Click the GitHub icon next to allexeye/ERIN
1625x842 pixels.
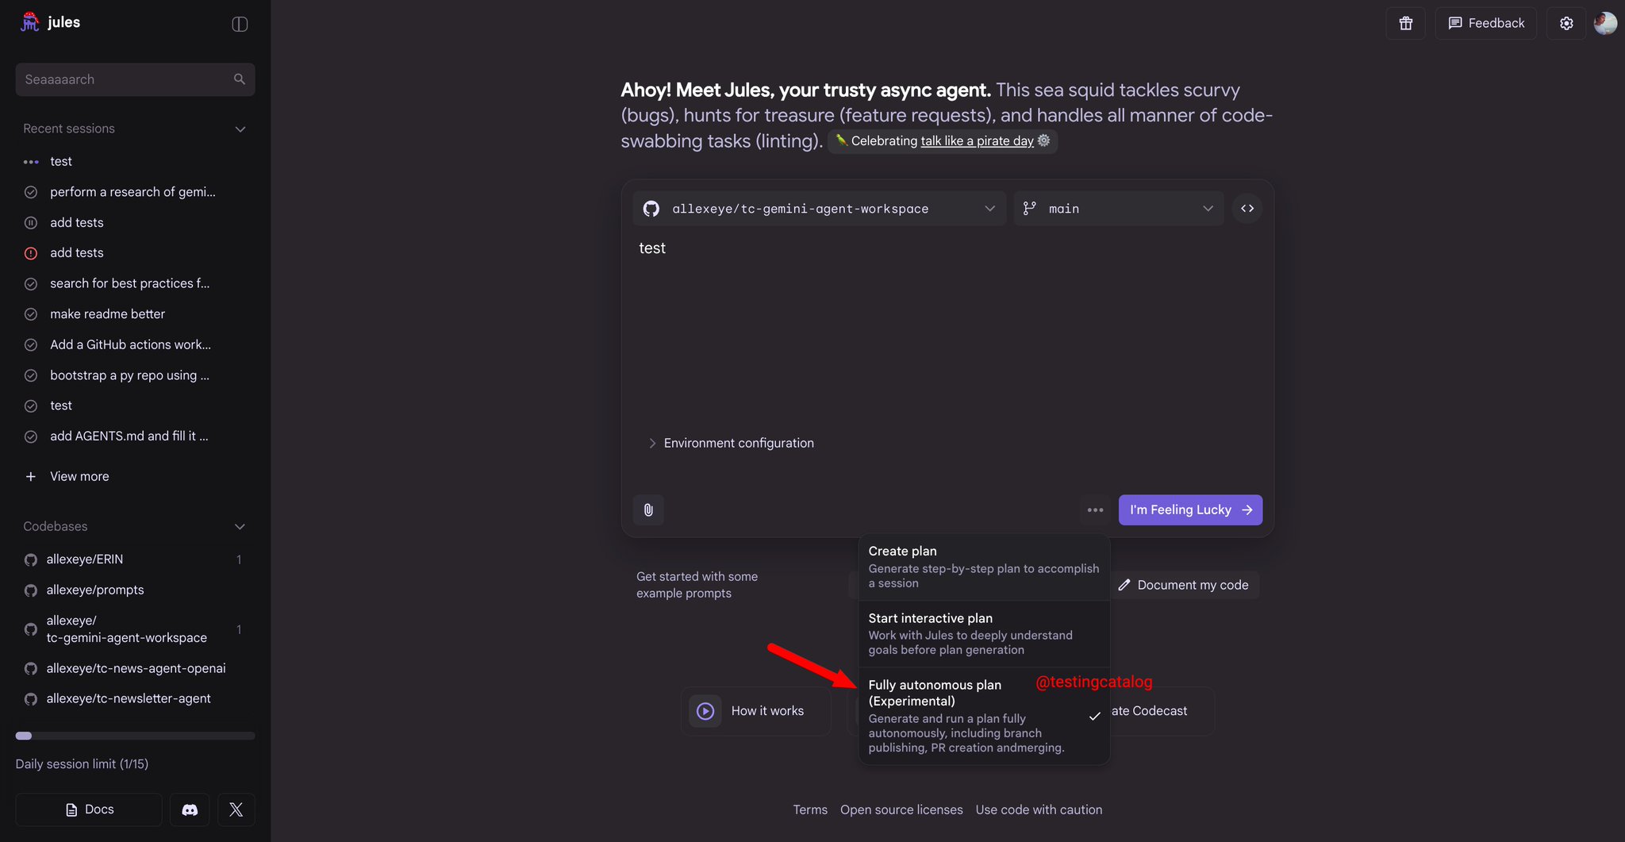(31, 560)
